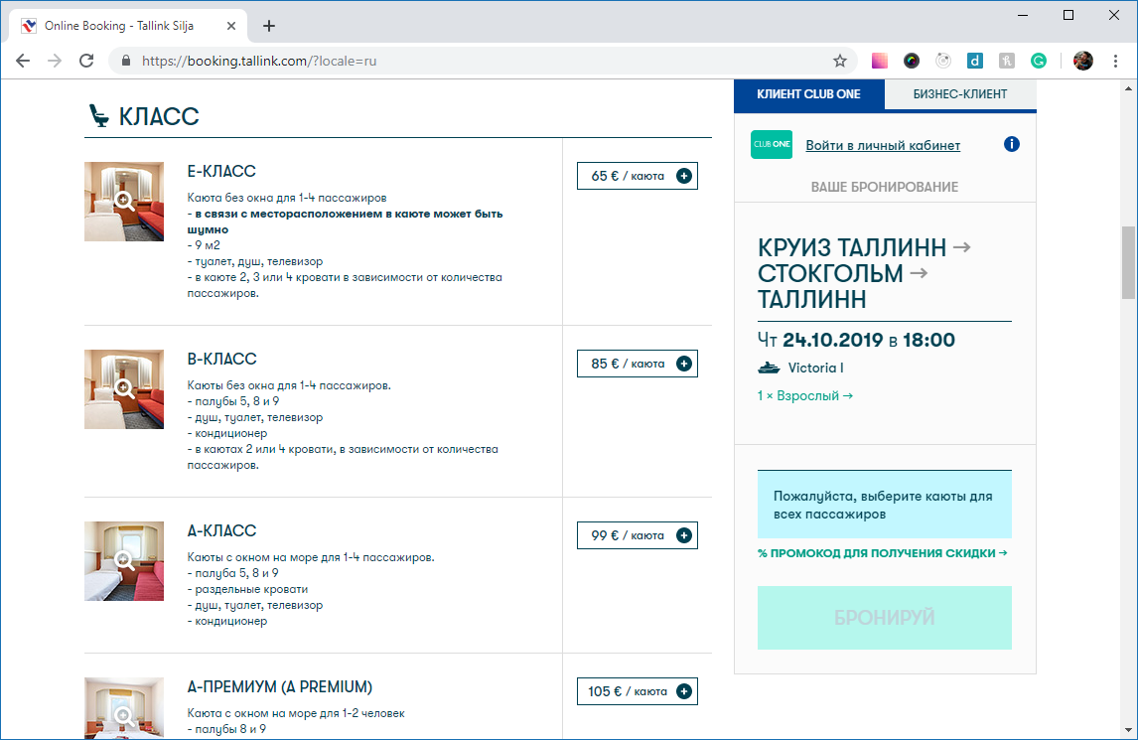The height and width of the screenshot is (740, 1138).
Task: Click the scrollbar up arrow
Action: tap(1128, 88)
